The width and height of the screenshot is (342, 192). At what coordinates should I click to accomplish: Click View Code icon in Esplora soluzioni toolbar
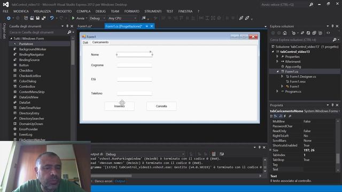coord(328,33)
